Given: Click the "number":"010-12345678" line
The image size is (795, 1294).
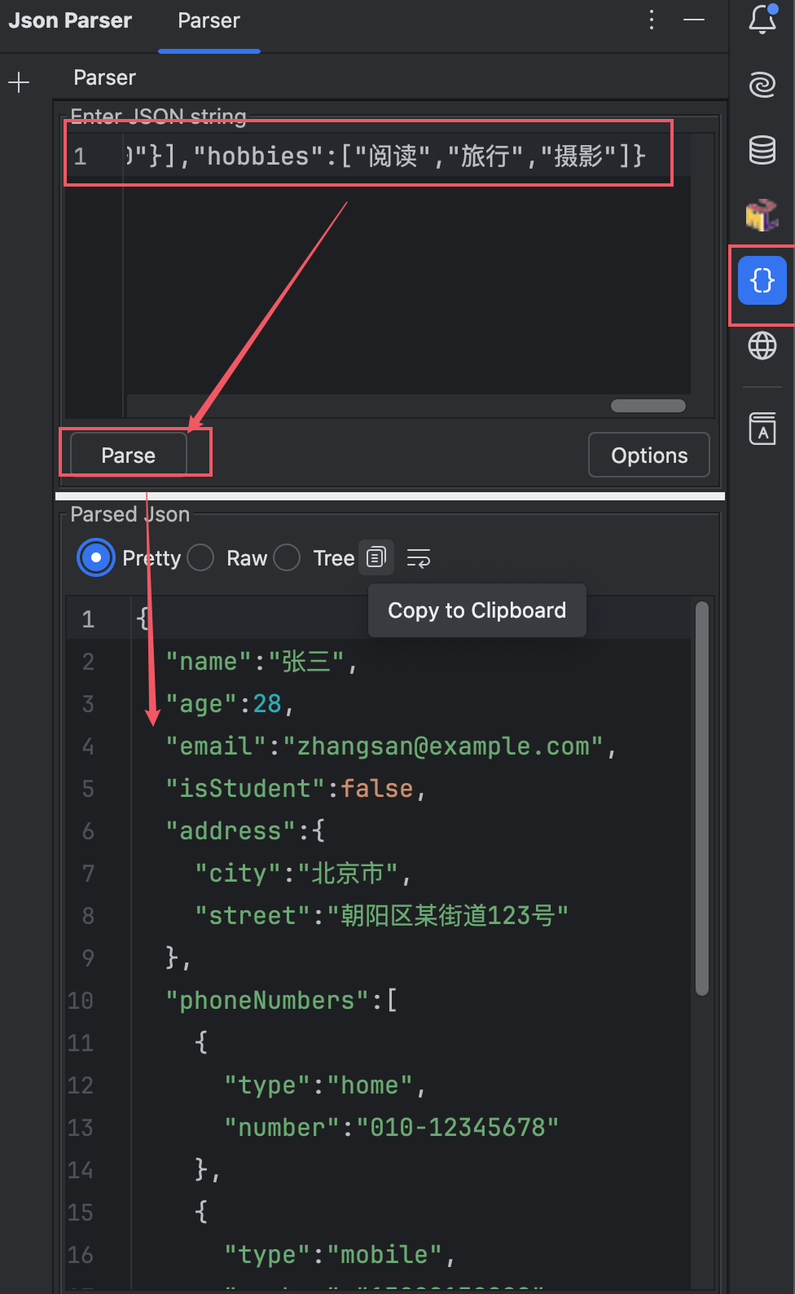Looking at the screenshot, I should [392, 1128].
